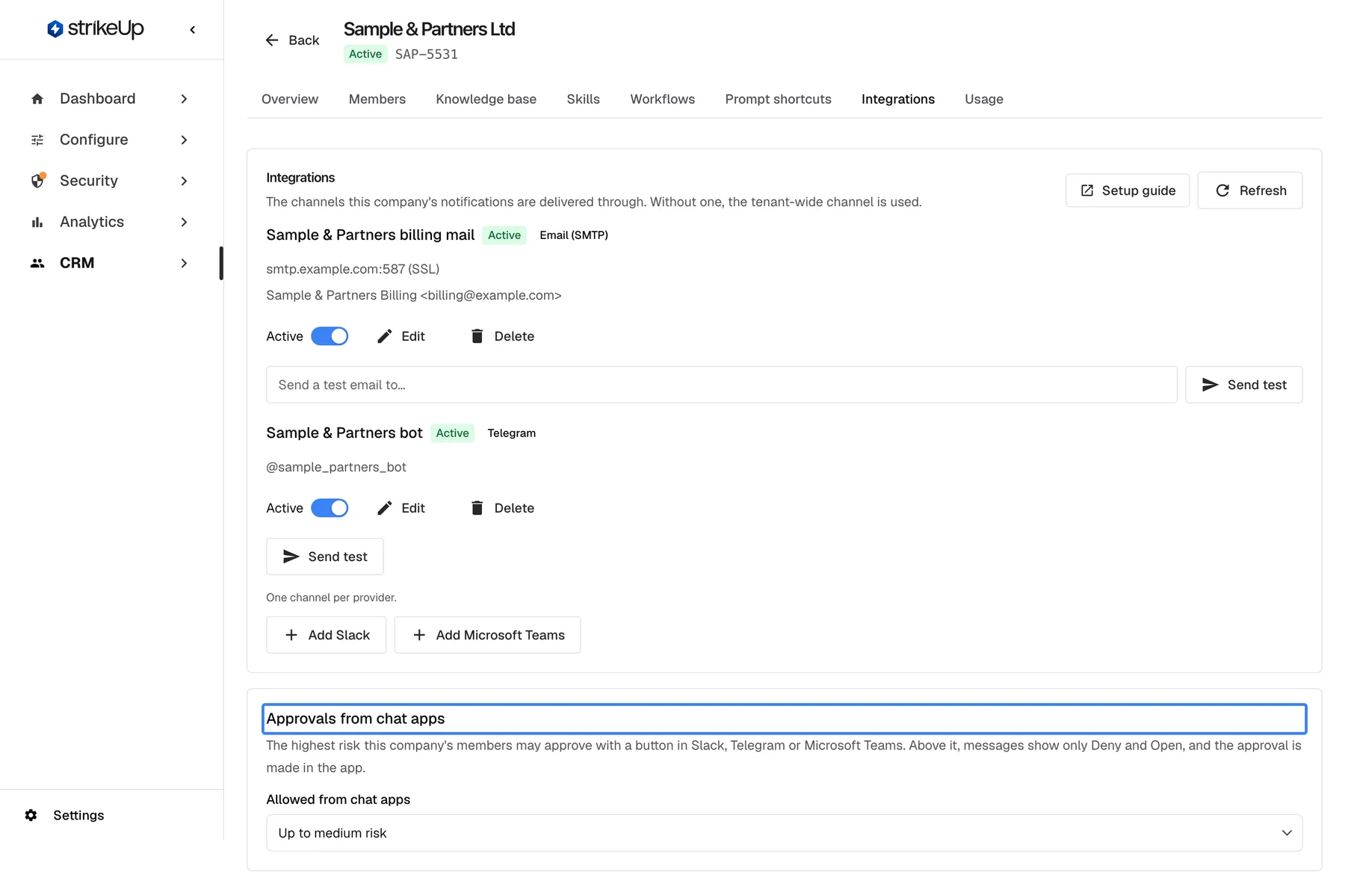Open the Prompt shortcuts tab
1345x886 pixels.
coord(779,99)
